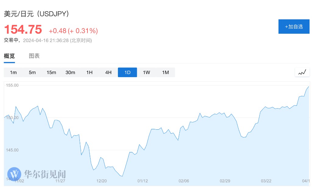Viewport: 312px width, 187px height.
Task: Switch to the 图表 chart tab
Action: [34, 56]
